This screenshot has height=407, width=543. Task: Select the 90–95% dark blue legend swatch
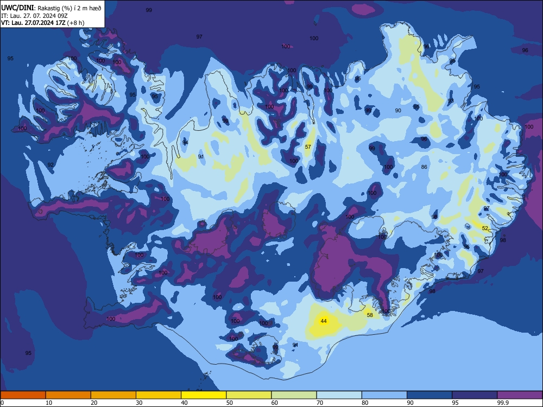click(x=430, y=395)
